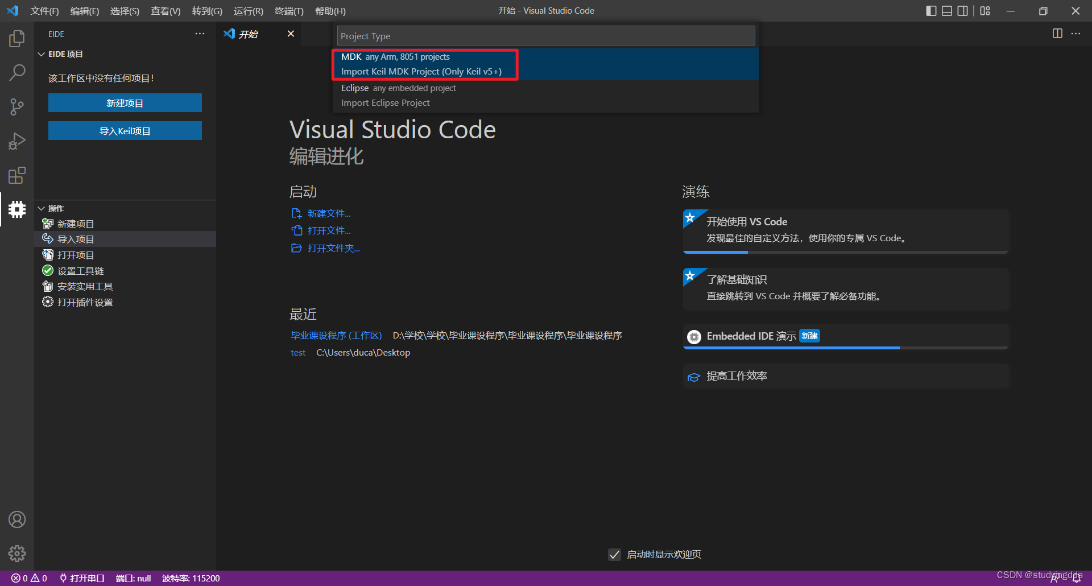1092x586 pixels.
Task: Open the 查看(V) menu
Action: [166, 11]
